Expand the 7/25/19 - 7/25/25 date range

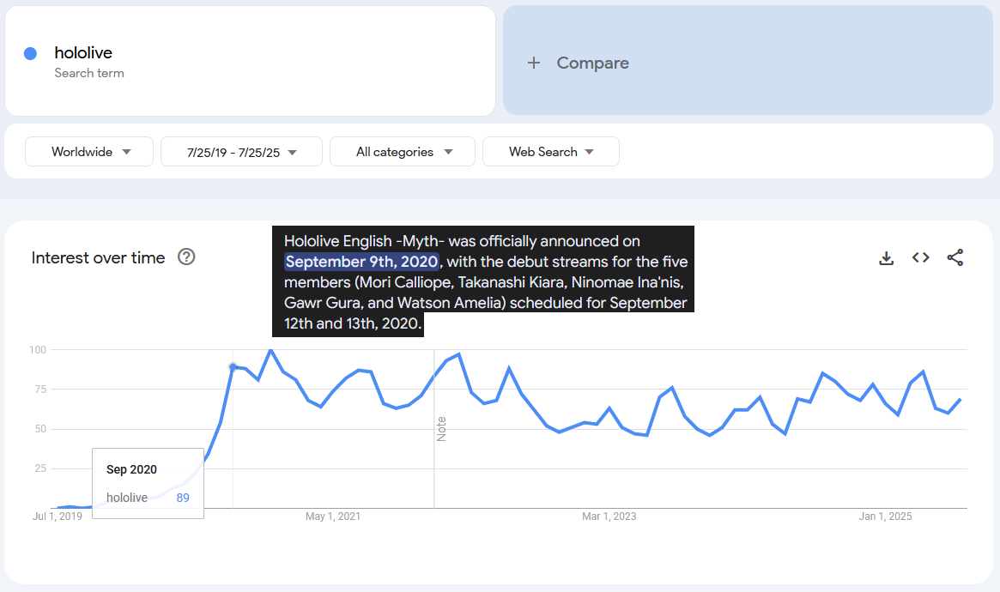[241, 152]
